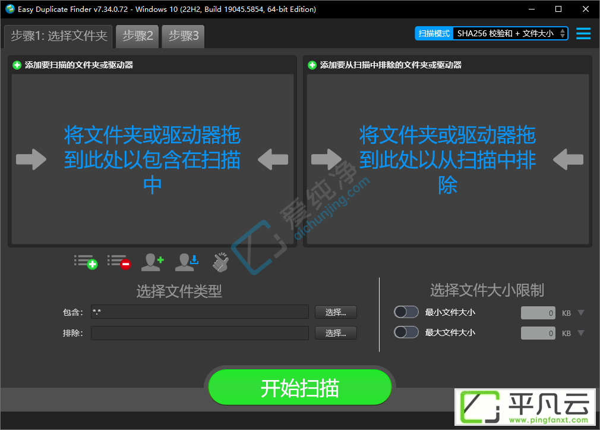Click green plus to add scan folder

pos(17,65)
